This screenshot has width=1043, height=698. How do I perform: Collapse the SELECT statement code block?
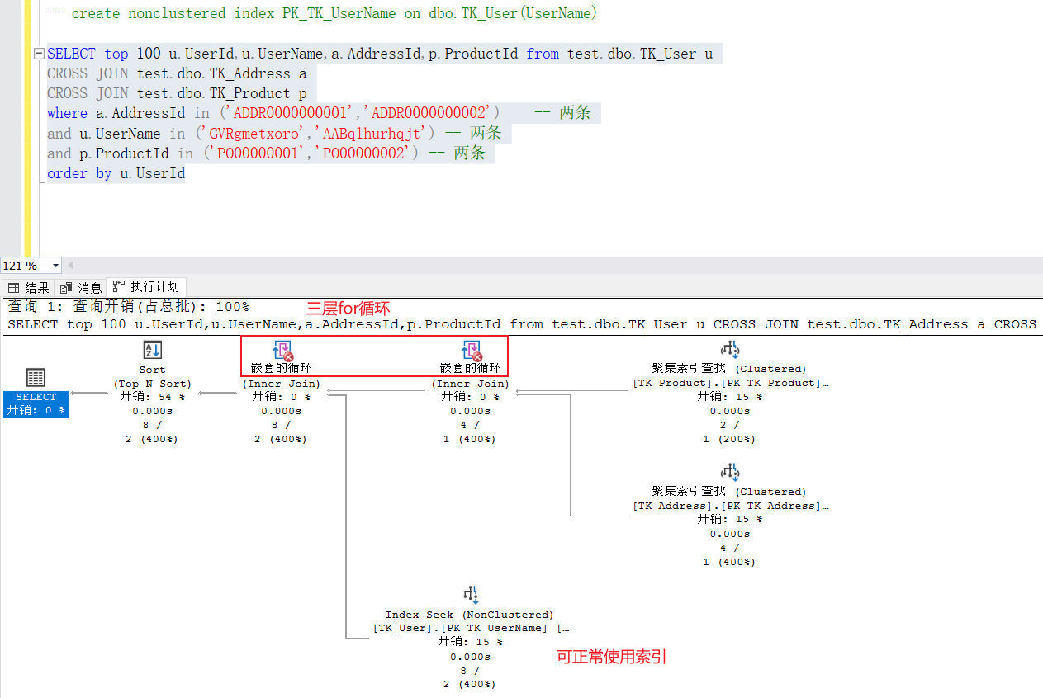point(38,54)
